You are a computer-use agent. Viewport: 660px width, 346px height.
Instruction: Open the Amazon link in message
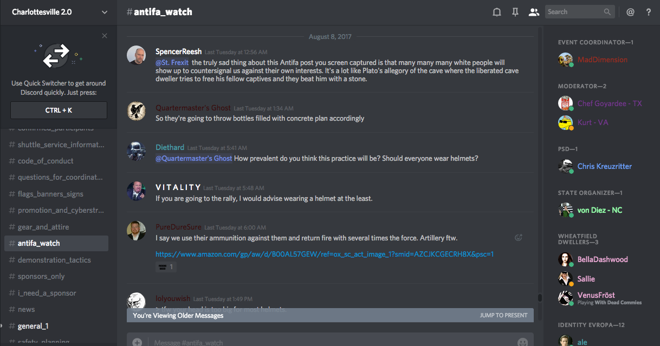[324, 254]
